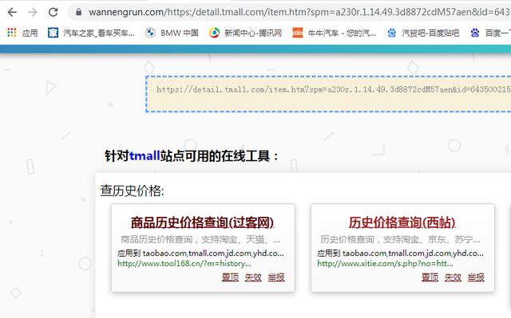
Task: Click the 腾讯网 news favicon
Action: click(215, 33)
